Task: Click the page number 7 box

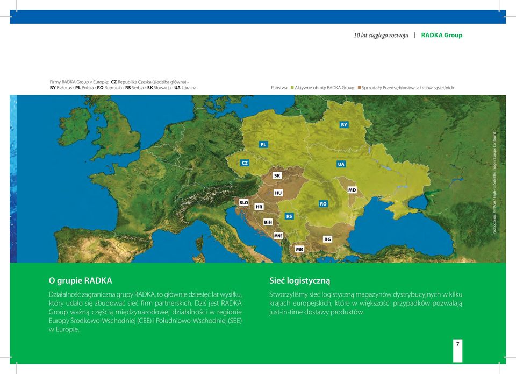Action: (x=457, y=351)
